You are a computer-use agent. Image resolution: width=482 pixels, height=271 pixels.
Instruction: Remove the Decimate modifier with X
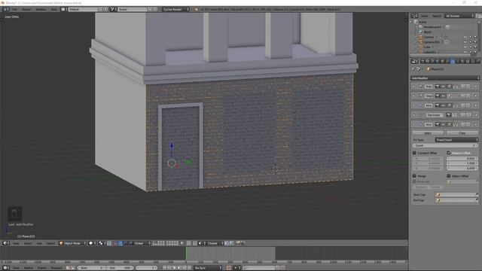tap(476, 115)
